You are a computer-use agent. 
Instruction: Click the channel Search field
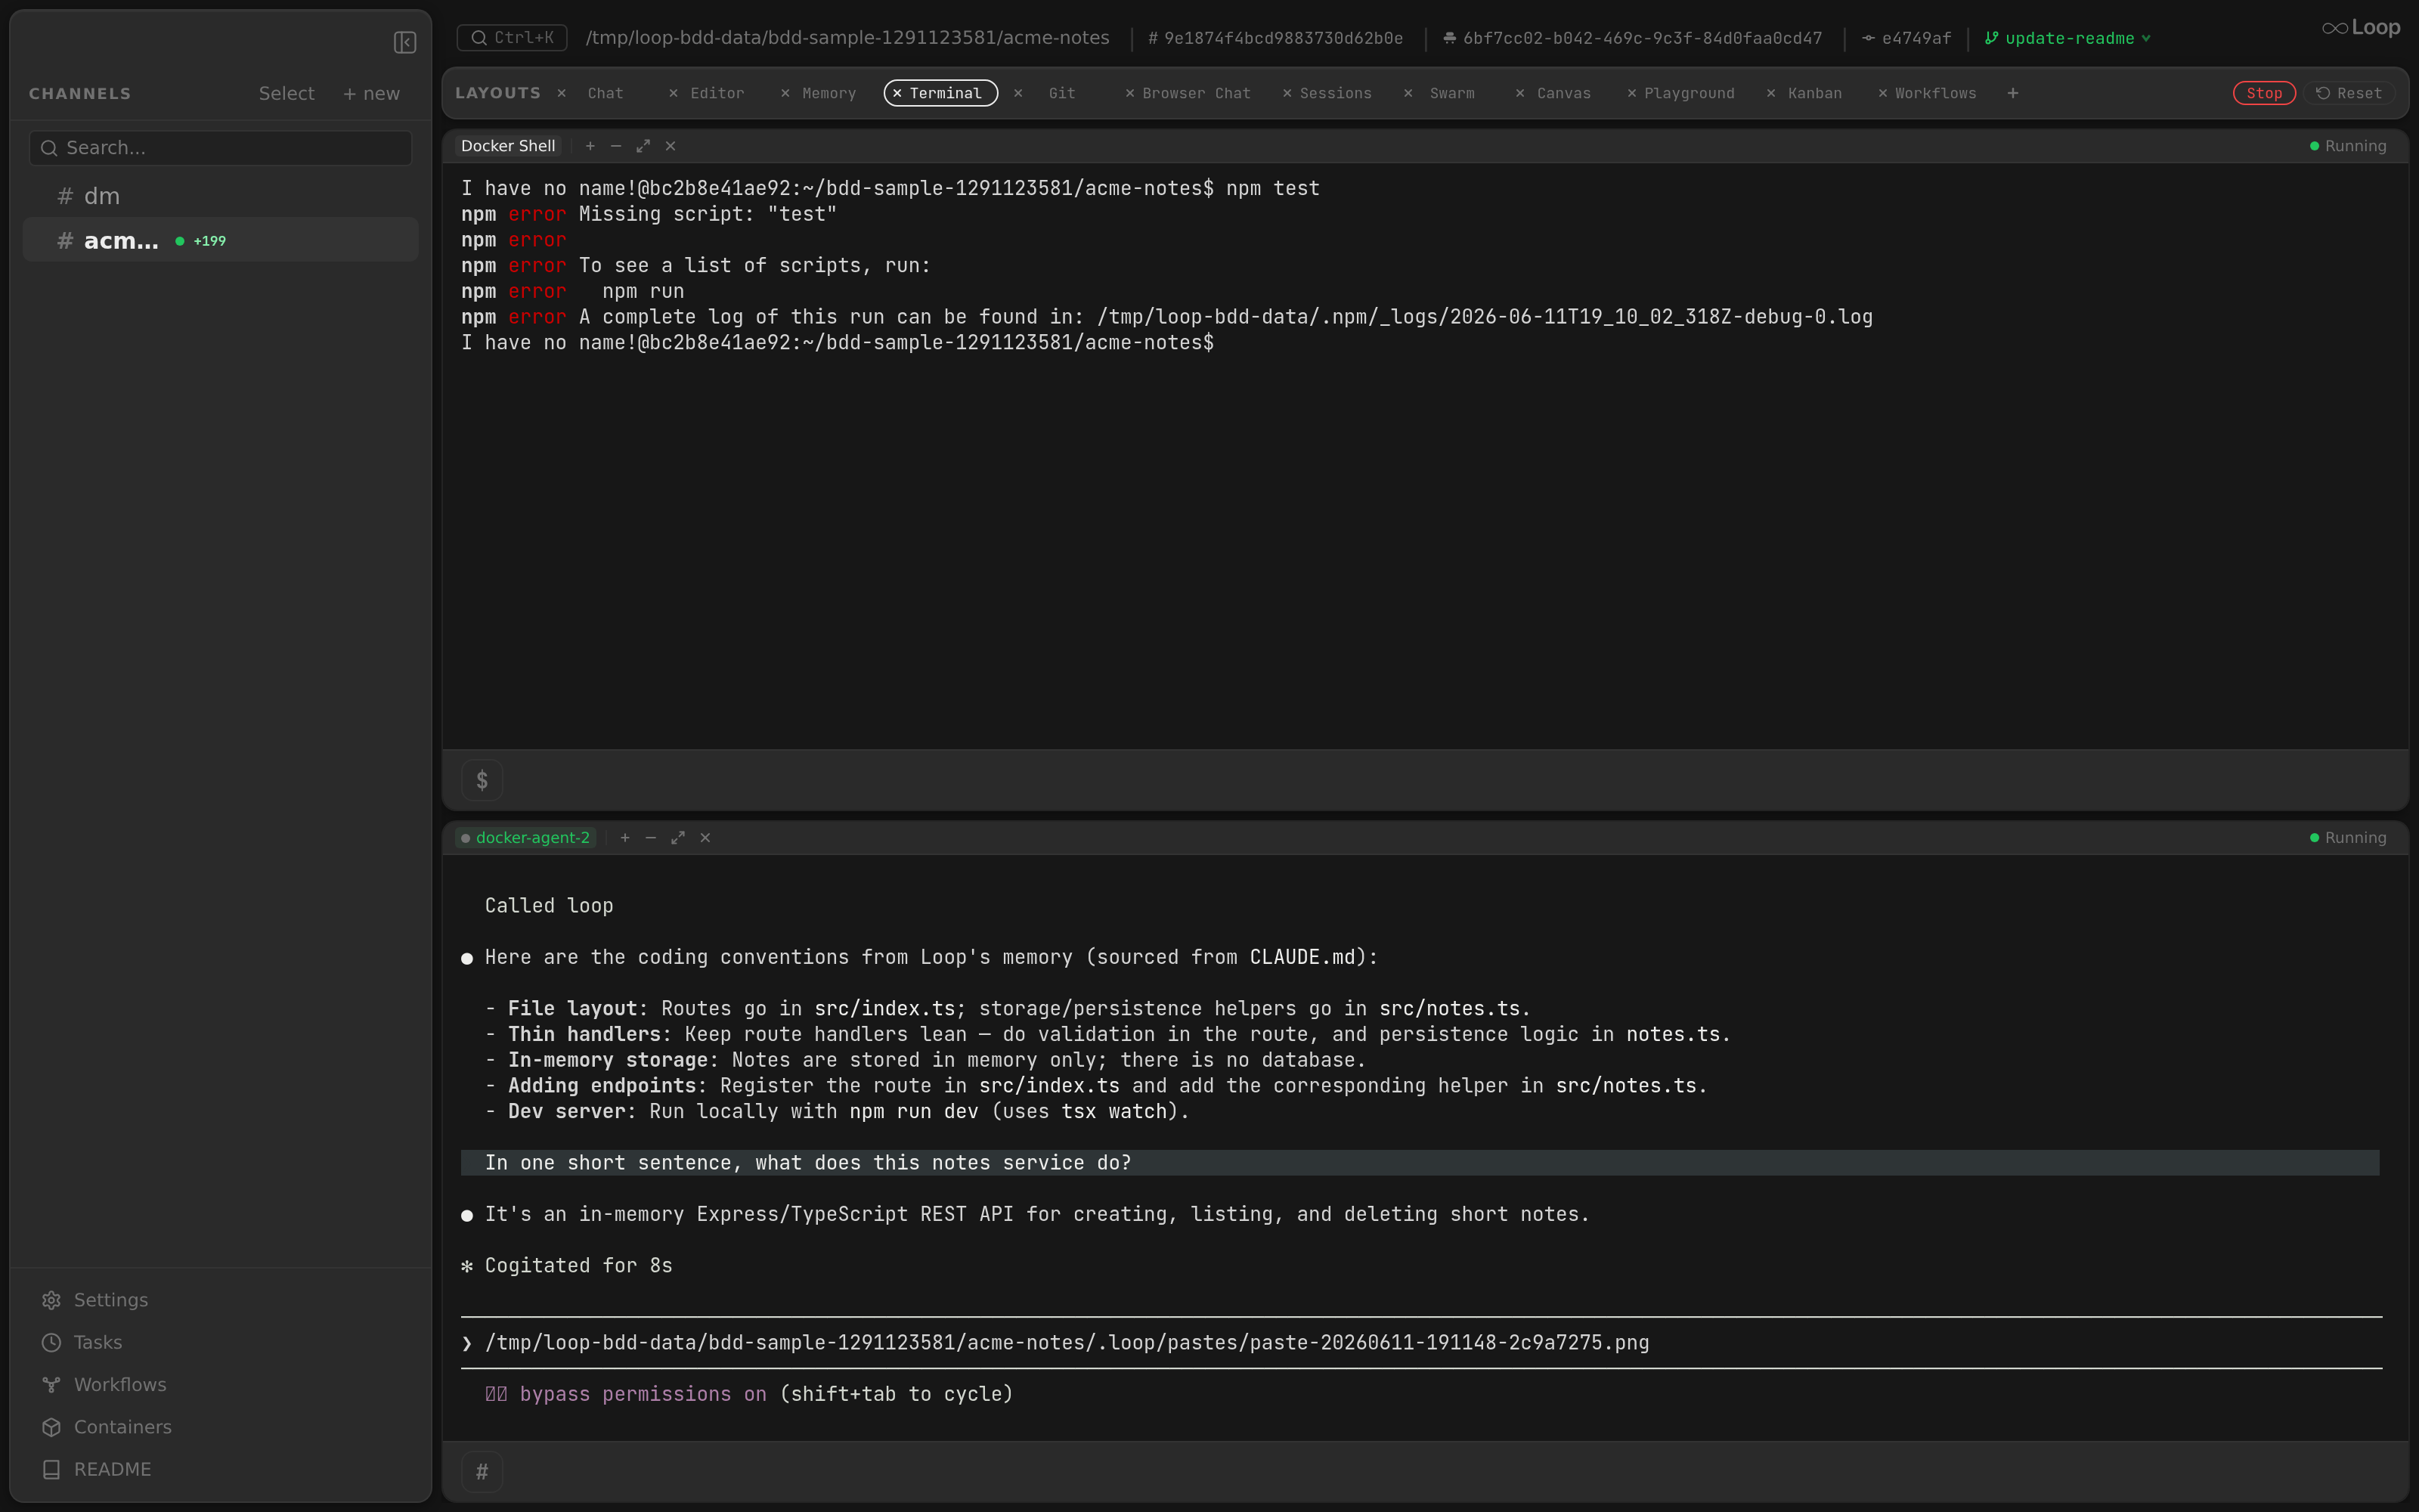pos(221,148)
